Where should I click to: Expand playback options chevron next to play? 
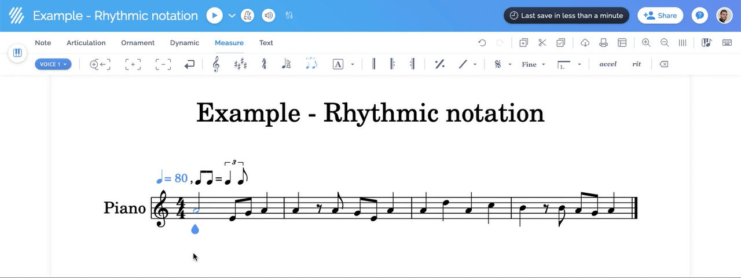232,16
